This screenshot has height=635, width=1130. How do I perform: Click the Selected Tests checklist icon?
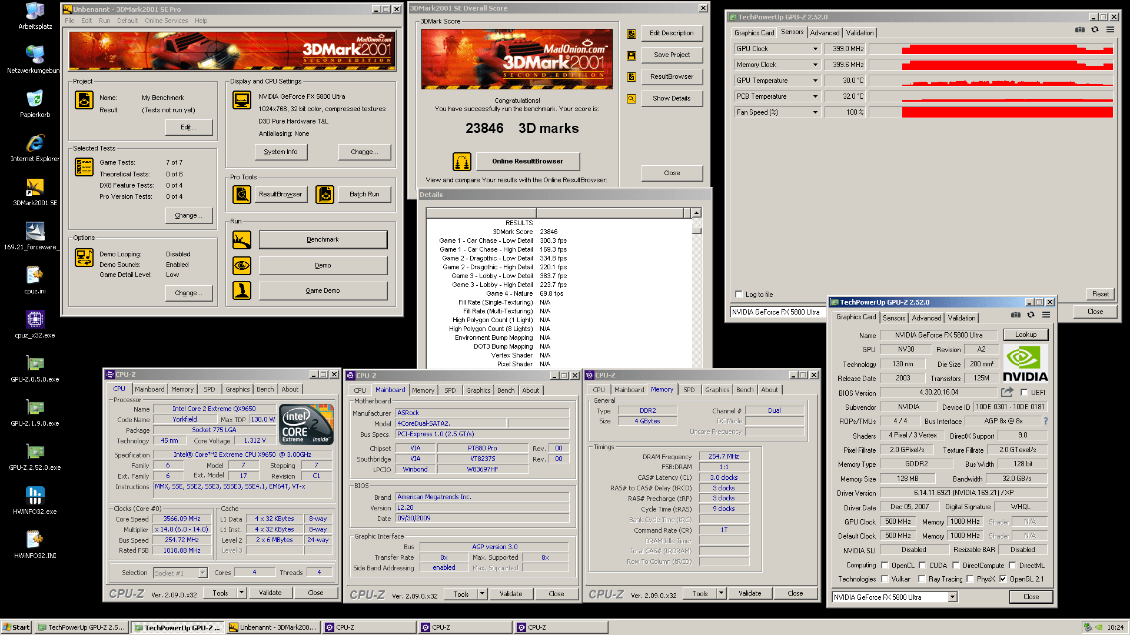pyautogui.click(x=84, y=167)
